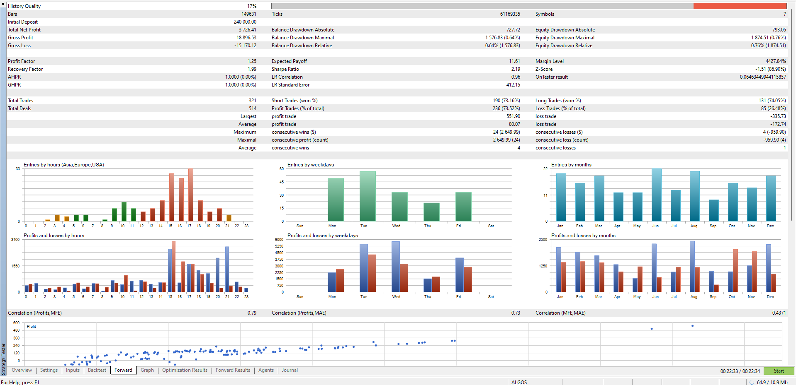Click the 'Entries by hours' chart title

pyautogui.click(x=63, y=165)
